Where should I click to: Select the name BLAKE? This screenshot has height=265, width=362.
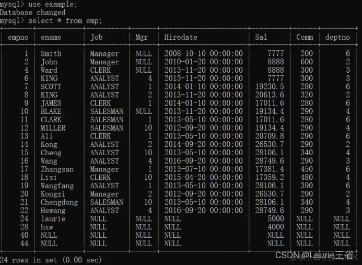tap(51, 111)
